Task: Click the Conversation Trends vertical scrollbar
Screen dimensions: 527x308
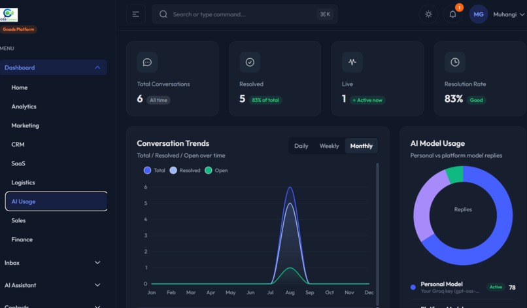Action: pos(377,234)
